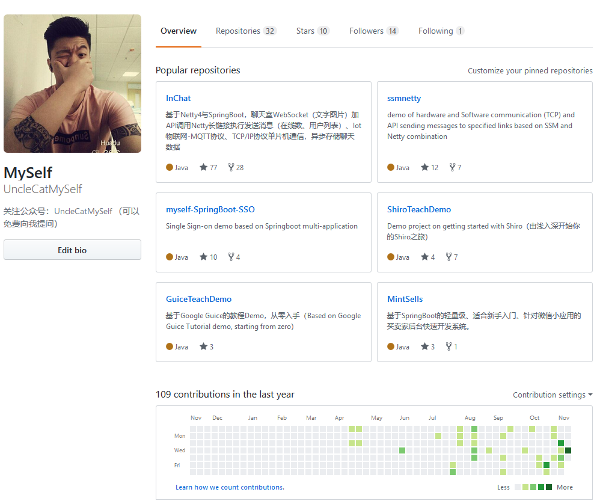Select the Overview tab
The image size is (594, 501).
(x=179, y=31)
